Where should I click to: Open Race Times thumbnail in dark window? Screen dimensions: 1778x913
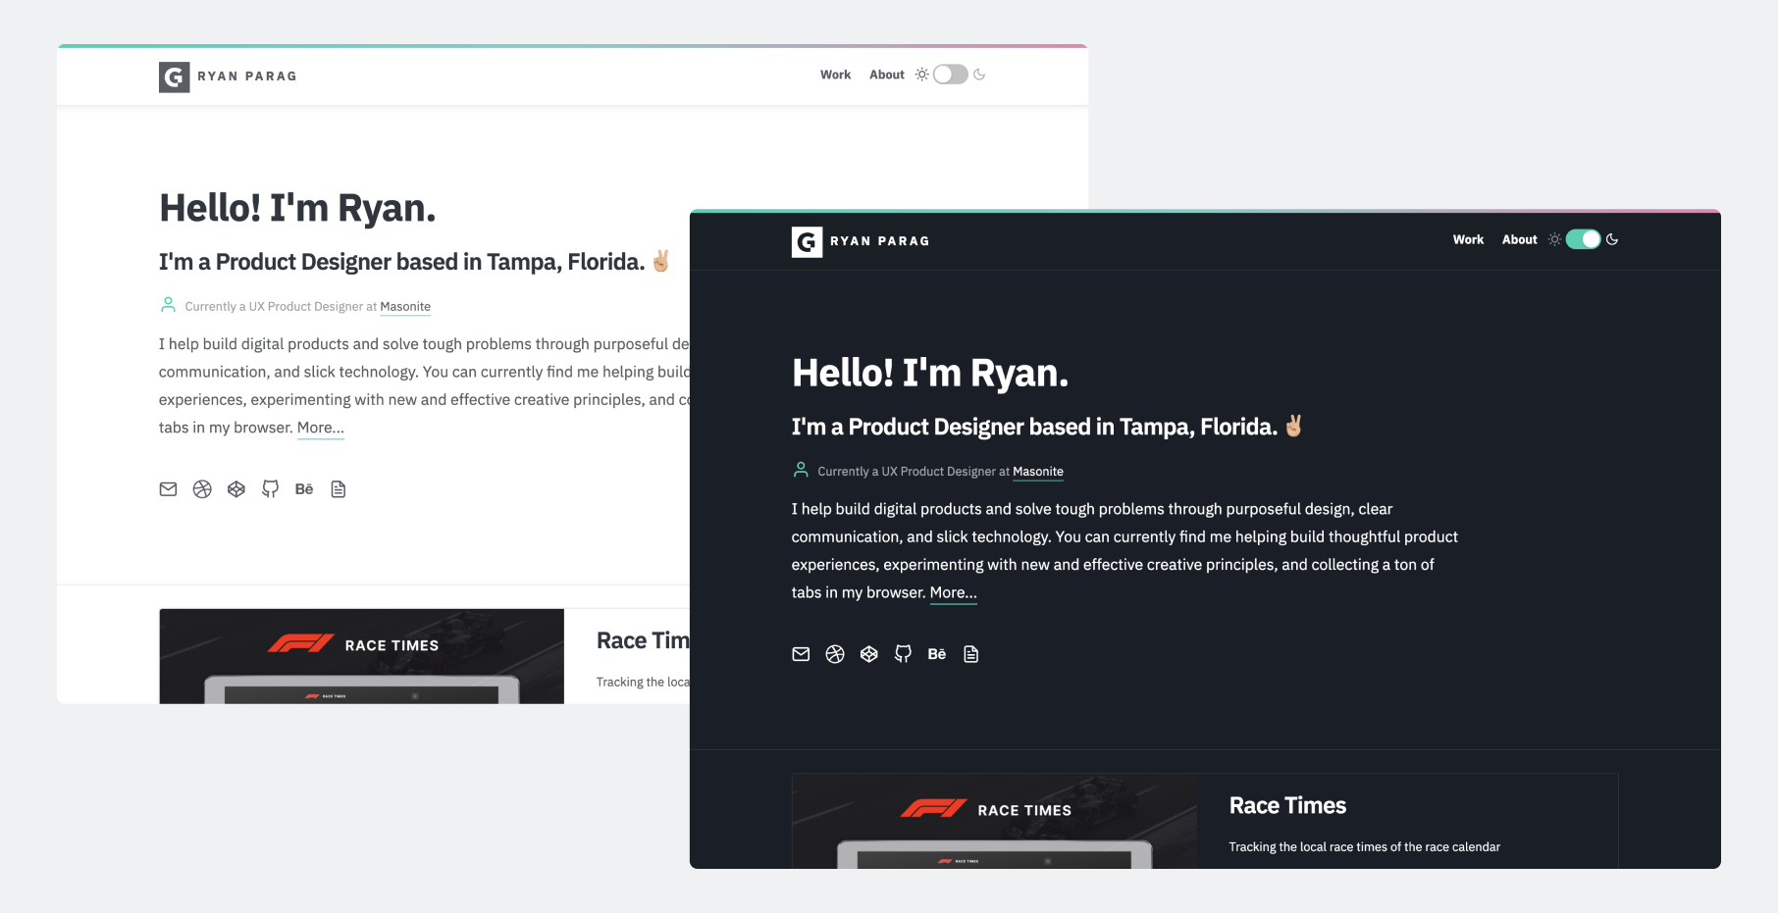pos(994,821)
